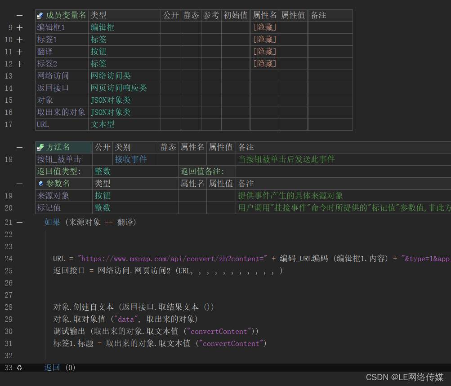The width and height of the screenshot is (451, 386).
Task: Collapse the member variable table with the minus icon
Action: (18, 15)
